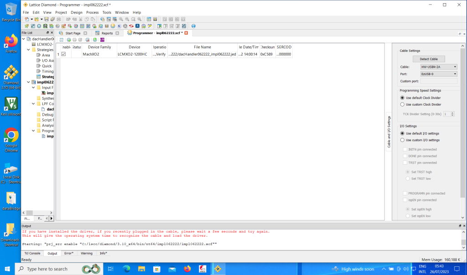Collapse the LPF Constraint folder
Image resolution: width=467 pixels, height=275 pixels.
[34, 104]
